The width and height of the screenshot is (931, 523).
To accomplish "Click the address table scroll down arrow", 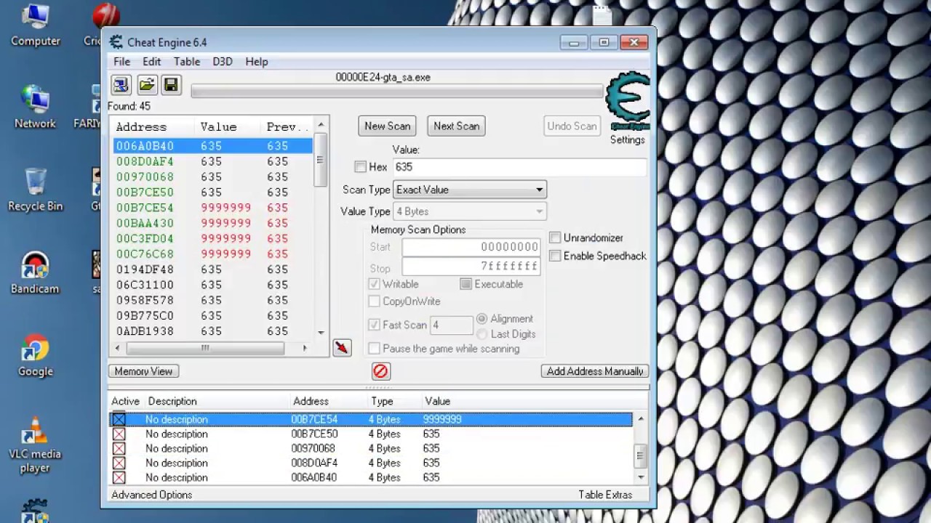I will (x=640, y=477).
